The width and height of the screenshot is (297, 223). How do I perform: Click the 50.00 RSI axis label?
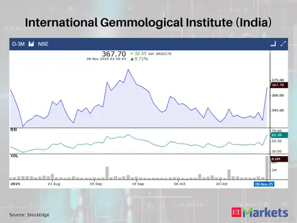pyautogui.click(x=277, y=141)
